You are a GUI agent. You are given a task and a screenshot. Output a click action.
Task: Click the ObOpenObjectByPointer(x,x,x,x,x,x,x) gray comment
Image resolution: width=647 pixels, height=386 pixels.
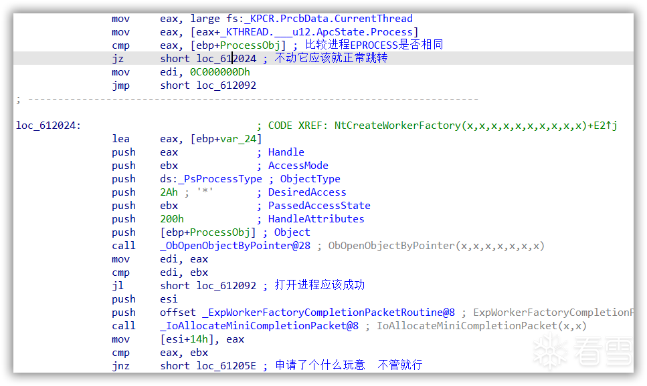click(x=436, y=246)
